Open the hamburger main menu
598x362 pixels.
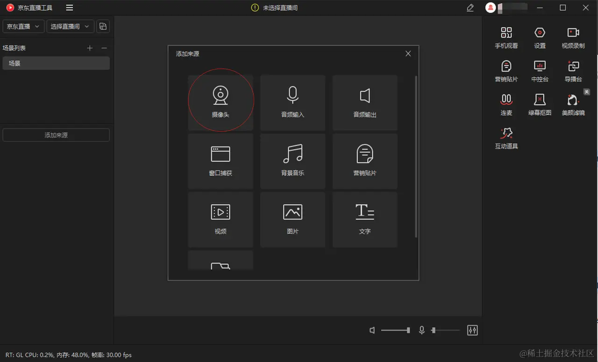(x=70, y=7)
